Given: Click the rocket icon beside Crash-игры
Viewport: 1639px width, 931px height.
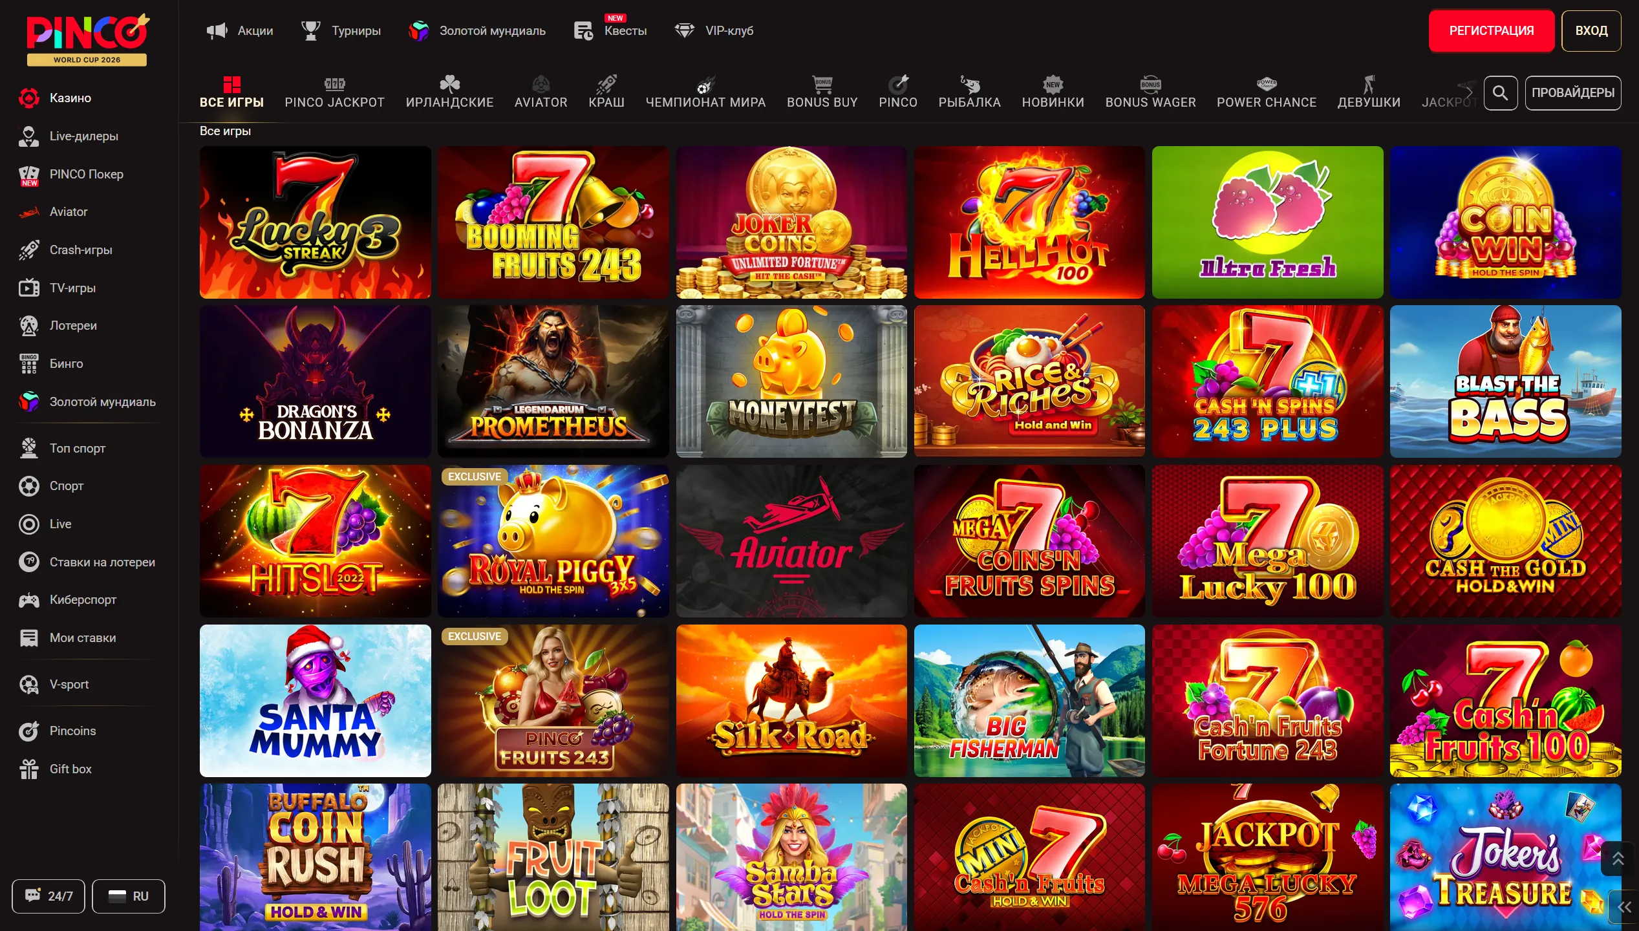Looking at the screenshot, I should click(28, 250).
